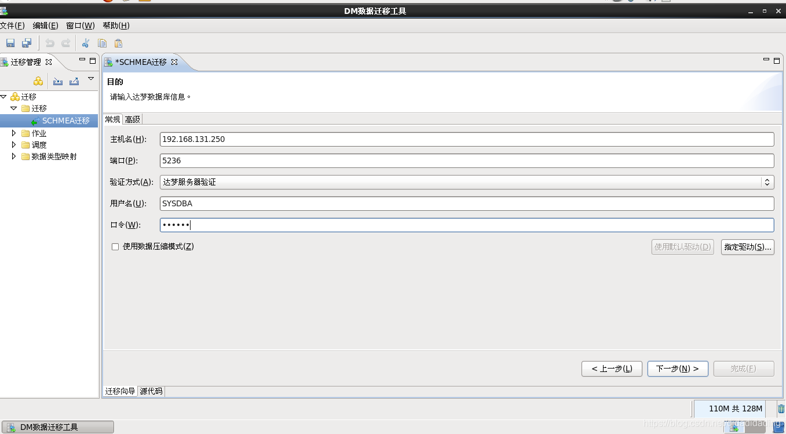This screenshot has width=786, height=434.
Task: Open the 编辑(E) menu
Action: pos(46,25)
